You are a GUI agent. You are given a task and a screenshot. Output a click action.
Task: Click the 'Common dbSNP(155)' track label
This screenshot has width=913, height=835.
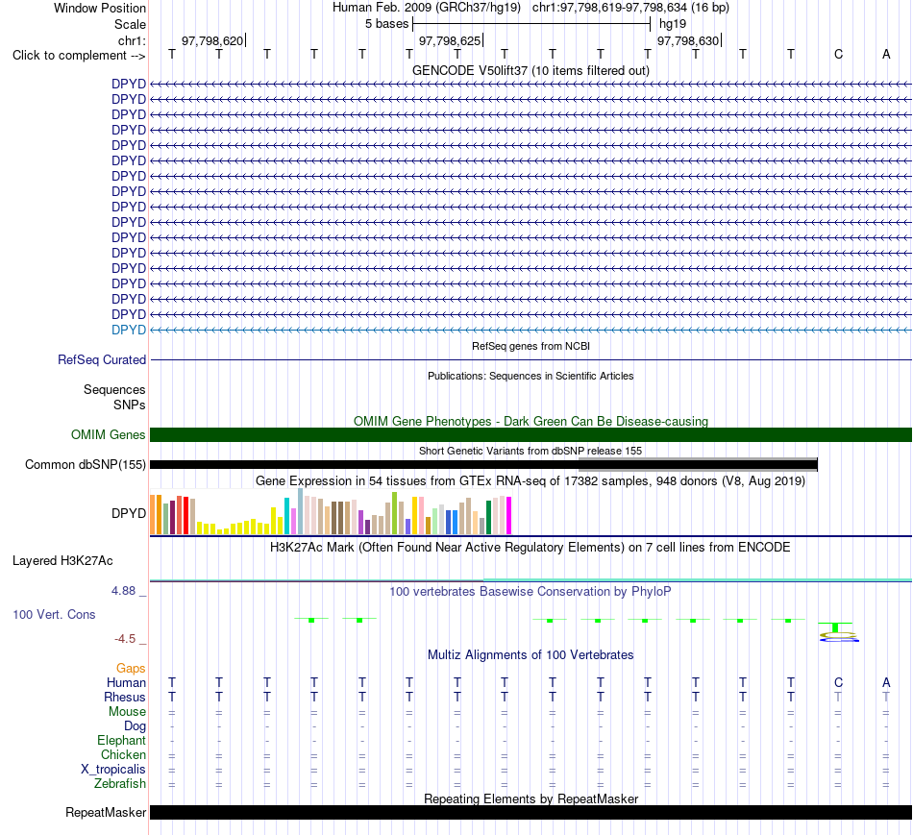pos(86,465)
